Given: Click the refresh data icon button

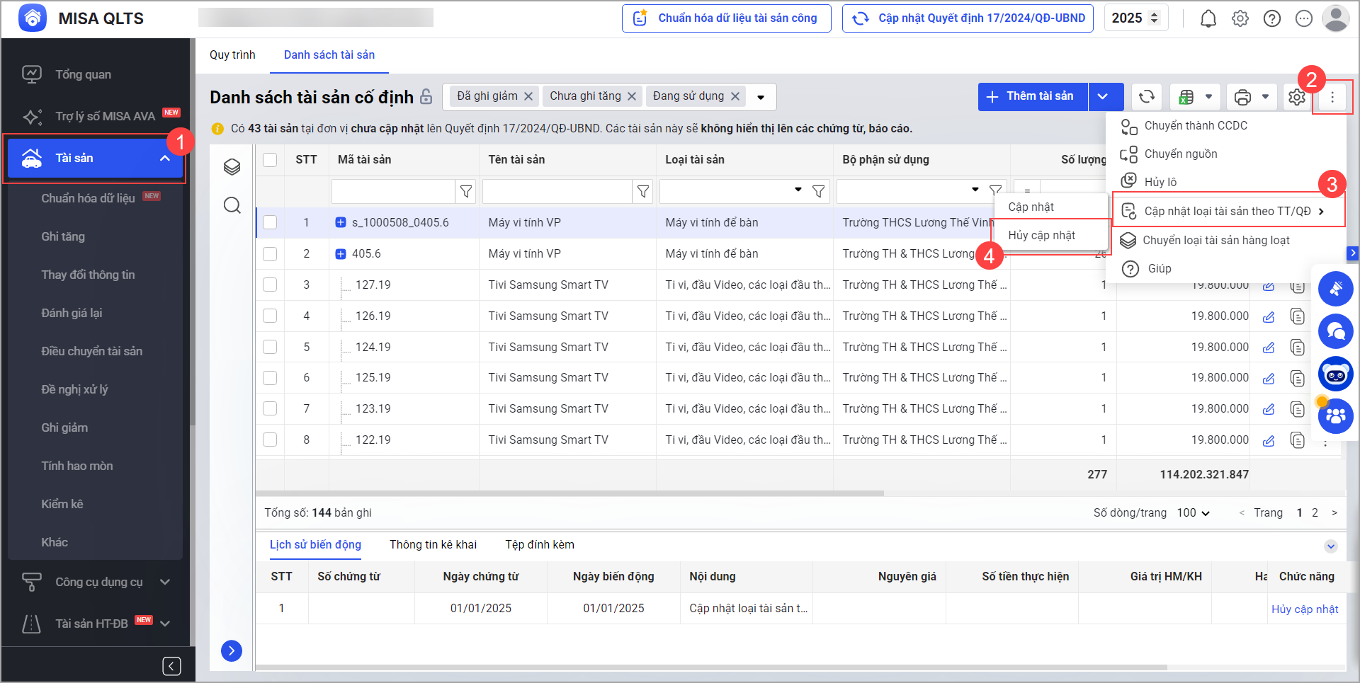Looking at the screenshot, I should tap(1146, 97).
